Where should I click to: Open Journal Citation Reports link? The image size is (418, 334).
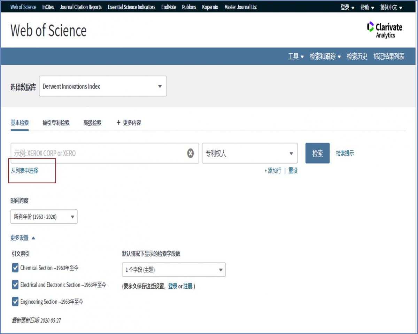click(x=81, y=7)
